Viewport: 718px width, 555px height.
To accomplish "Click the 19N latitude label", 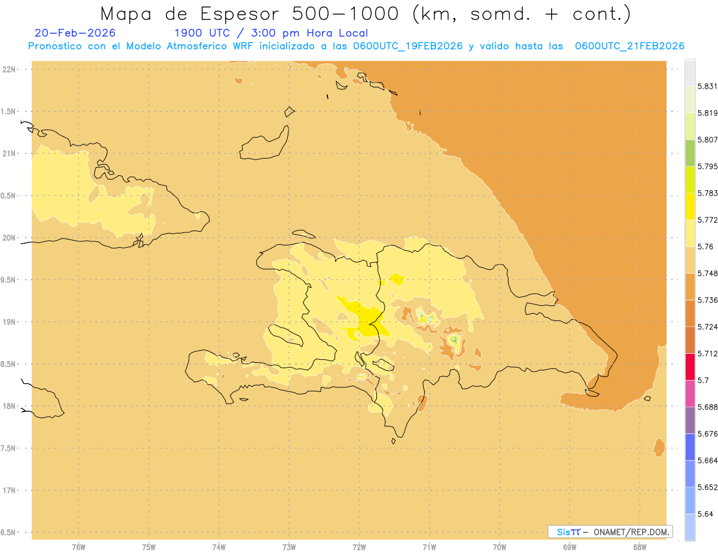I will tap(9, 322).
